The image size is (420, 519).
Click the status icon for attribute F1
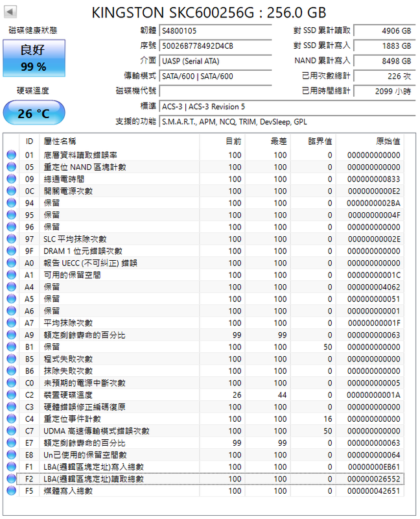tap(11, 466)
